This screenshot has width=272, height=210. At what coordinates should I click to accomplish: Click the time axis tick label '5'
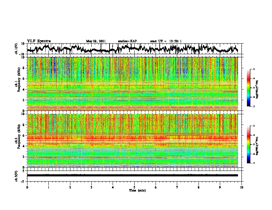[x=134, y=187]
